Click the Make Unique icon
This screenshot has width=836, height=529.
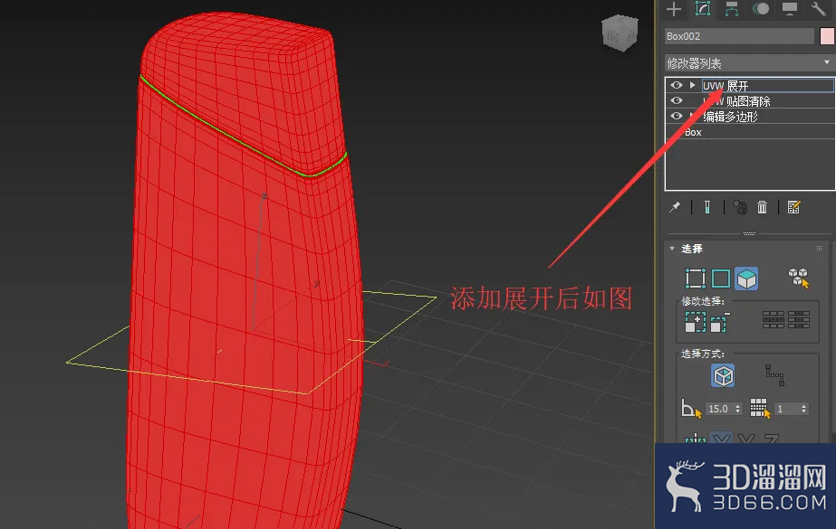(x=739, y=207)
